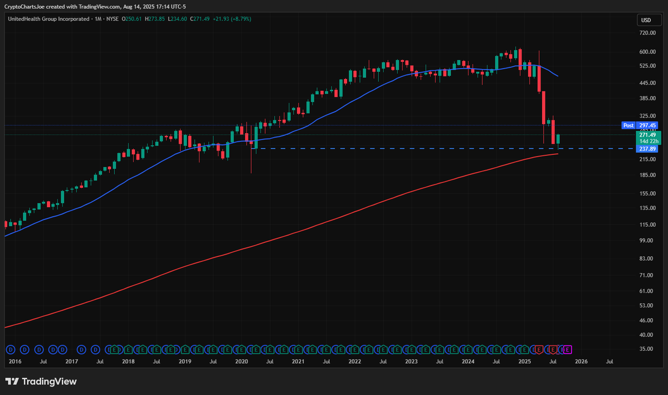Click the low value L234.60
This screenshot has height=395, width=668.
tap(177, 19)
